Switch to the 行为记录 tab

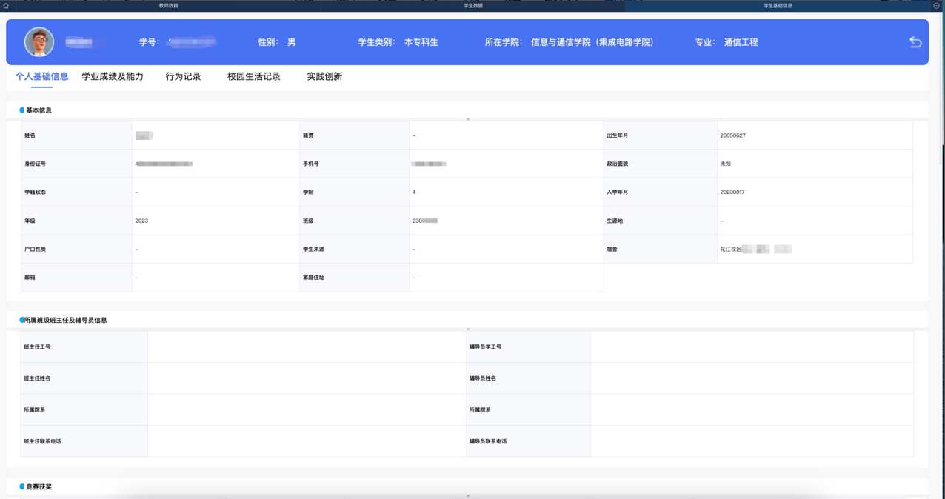click(x=183, y=76)
